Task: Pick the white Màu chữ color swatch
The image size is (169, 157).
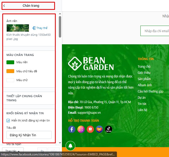Action: 10,80
